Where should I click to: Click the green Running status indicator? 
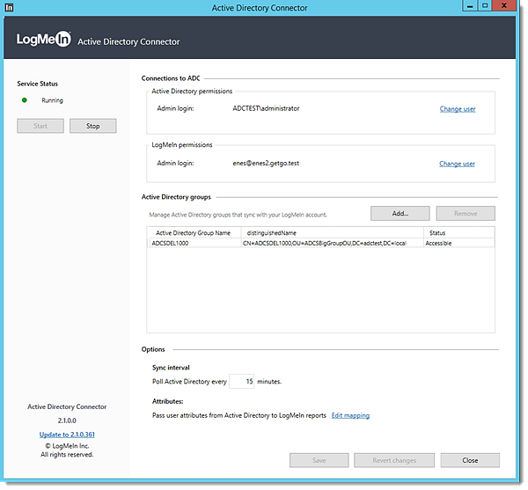point(25,100)
